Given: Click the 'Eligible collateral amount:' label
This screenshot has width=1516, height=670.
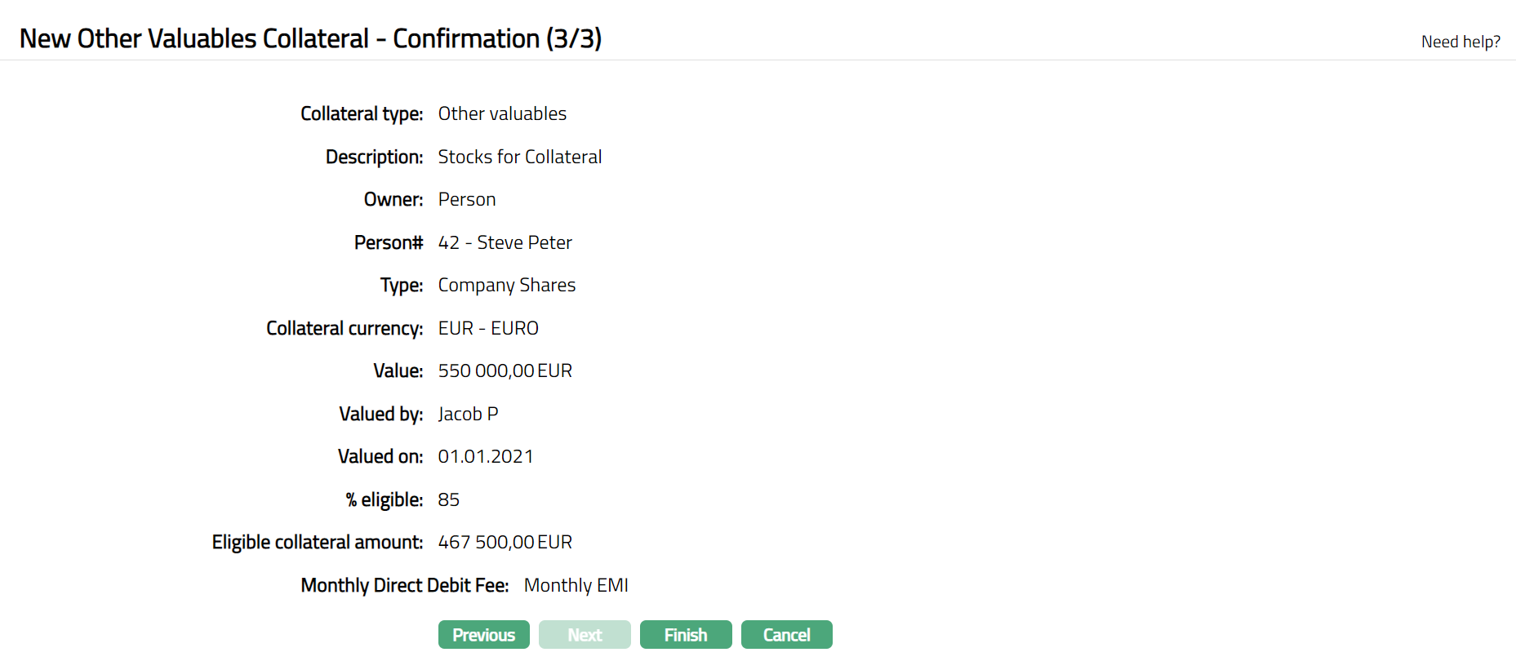Looking at the screenshot, I should [x=317, y=543].
